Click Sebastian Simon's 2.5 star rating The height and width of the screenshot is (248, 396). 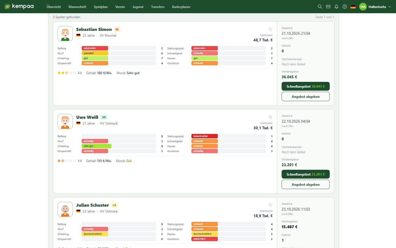click(x=69, y=73)
